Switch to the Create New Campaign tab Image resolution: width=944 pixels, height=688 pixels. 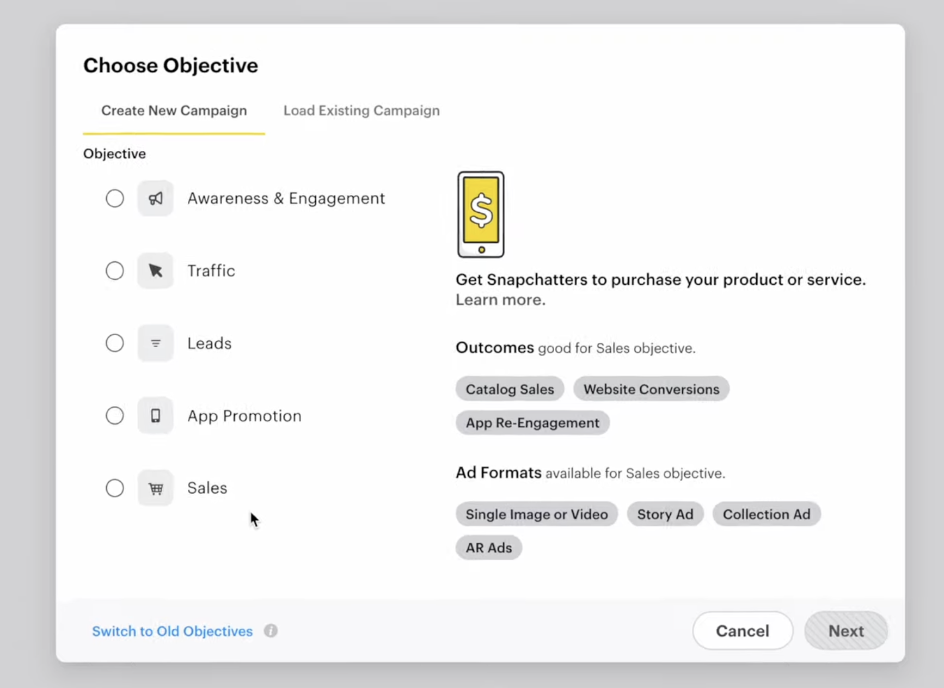point(174,111)
